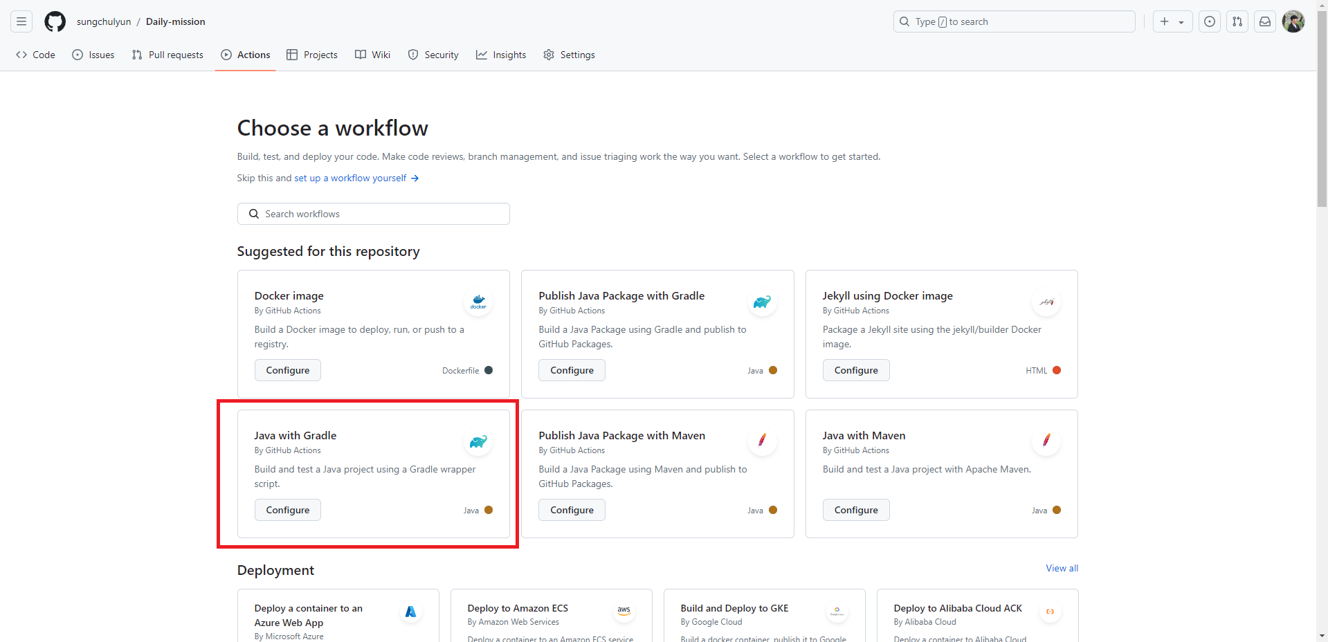Click the magnifier icon in Search workflows field
Viewport: 1328px width, 642px height.
tap(254, 214)
